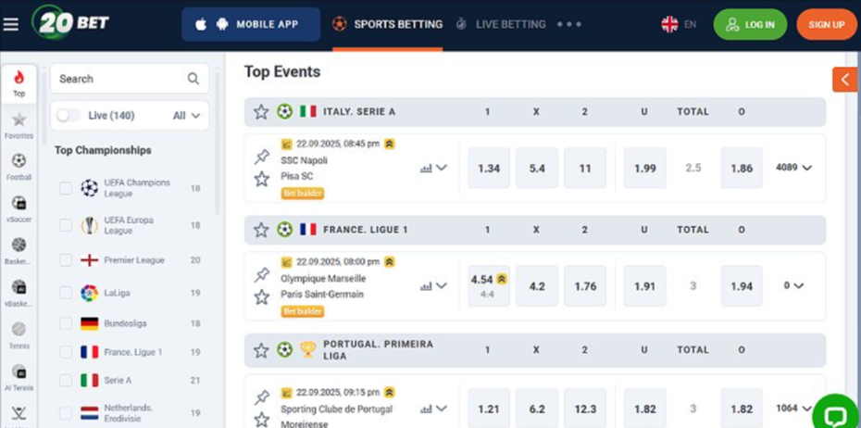Tick the Premier League checkbox
The height and width of the screenshot is (428, 861).
[x=66, y=260]
